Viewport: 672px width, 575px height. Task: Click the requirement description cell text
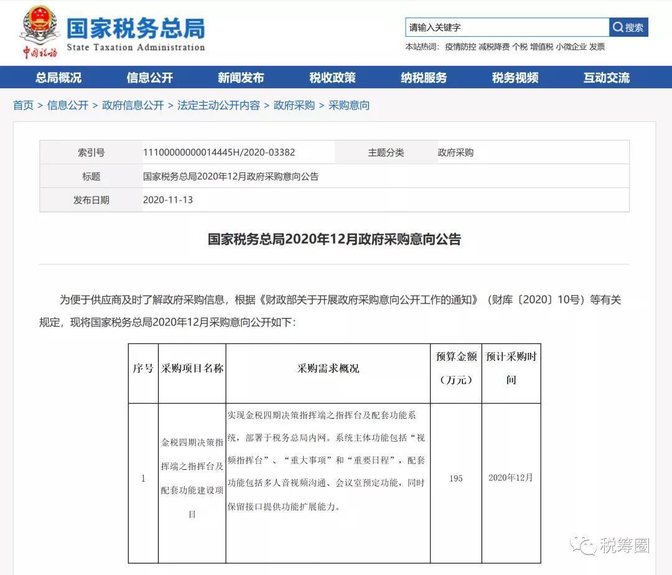[x=326, y=460]
